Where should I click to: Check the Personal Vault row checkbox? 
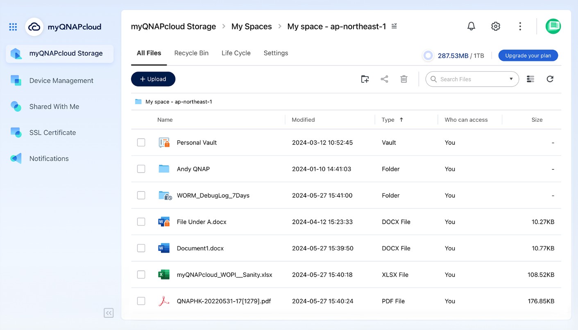click(141, 142)
